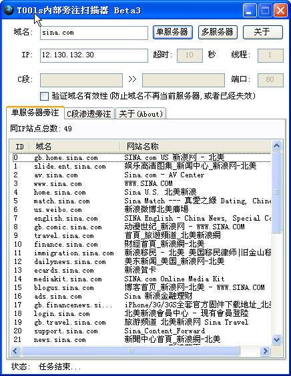Enable the 验证域名有效性 checkbox
Image resolution: width=291 pixels, height=376 pixels.
(x=45, y=96)
